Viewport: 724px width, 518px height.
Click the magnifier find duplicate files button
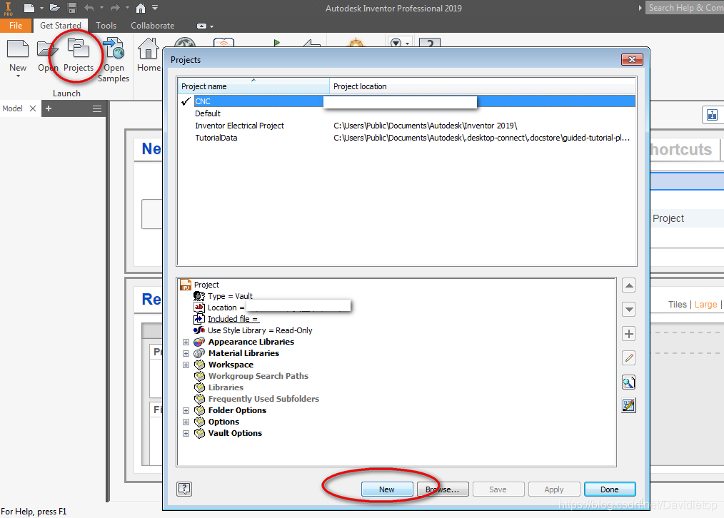(x=629, y=382)
